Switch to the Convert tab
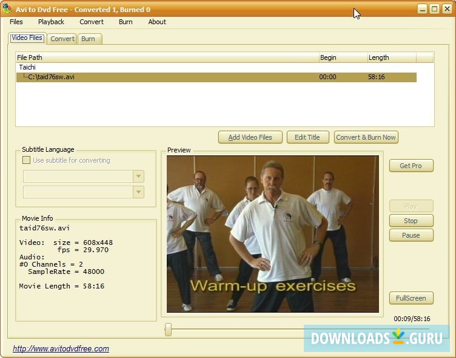The height and width of the screenshot is (358, 456). tap(62, 39)
